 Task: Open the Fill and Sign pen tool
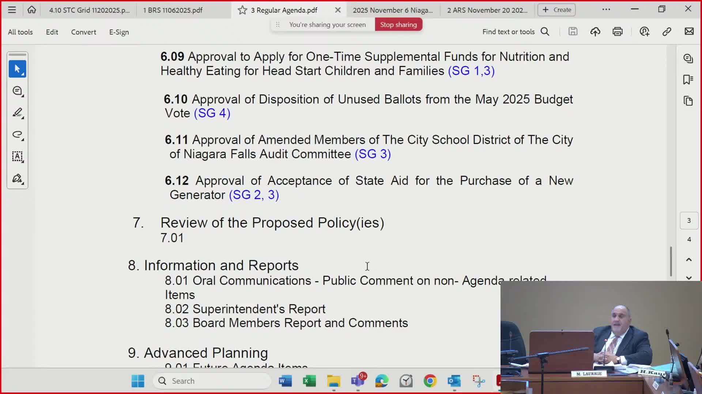17,178
